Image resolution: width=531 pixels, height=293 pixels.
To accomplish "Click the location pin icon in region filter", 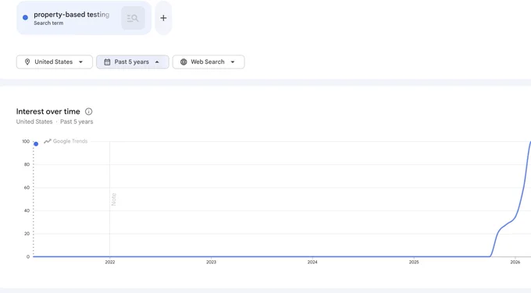I will tap(27, 62).
